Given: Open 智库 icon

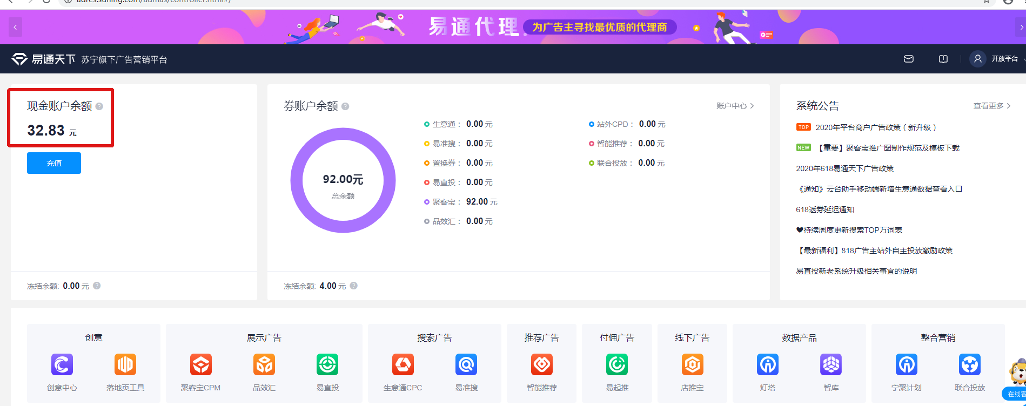Looking at the screenshot, I should [x=831, y=364].
